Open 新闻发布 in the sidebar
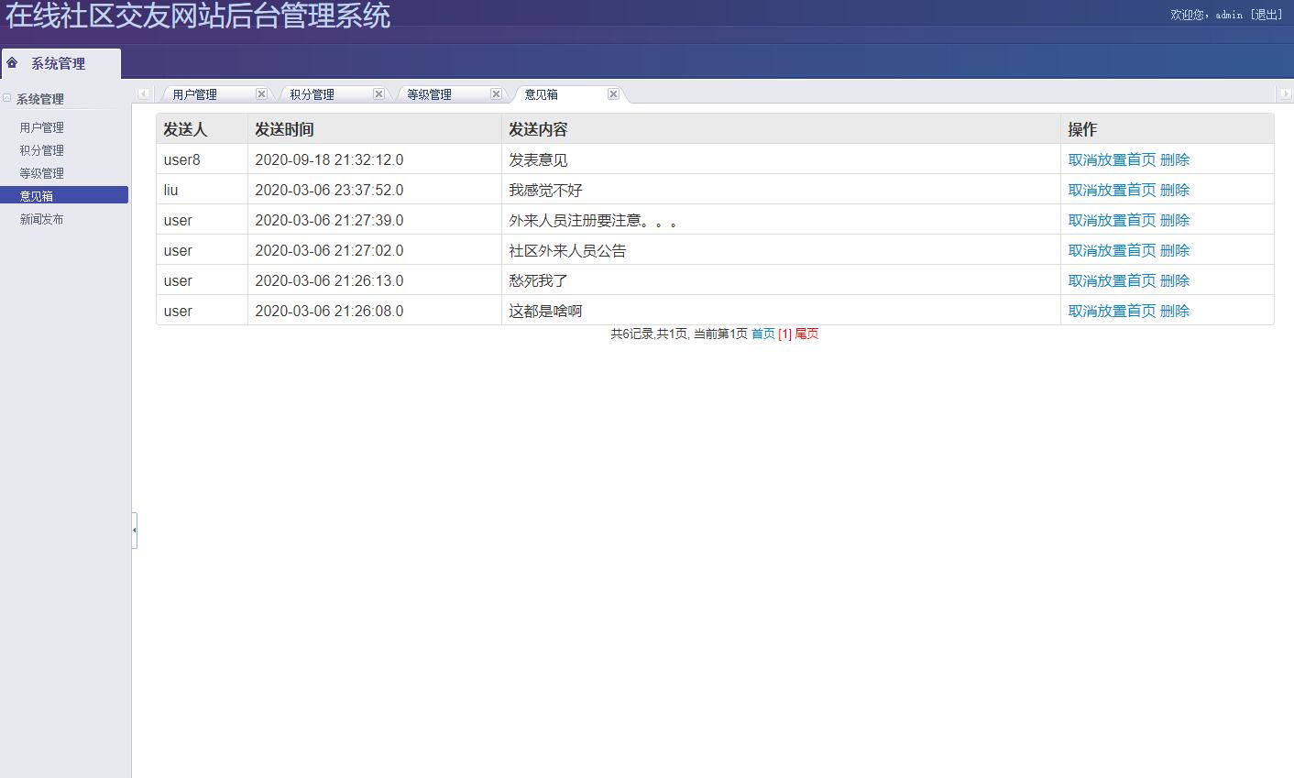 (42, 219)
